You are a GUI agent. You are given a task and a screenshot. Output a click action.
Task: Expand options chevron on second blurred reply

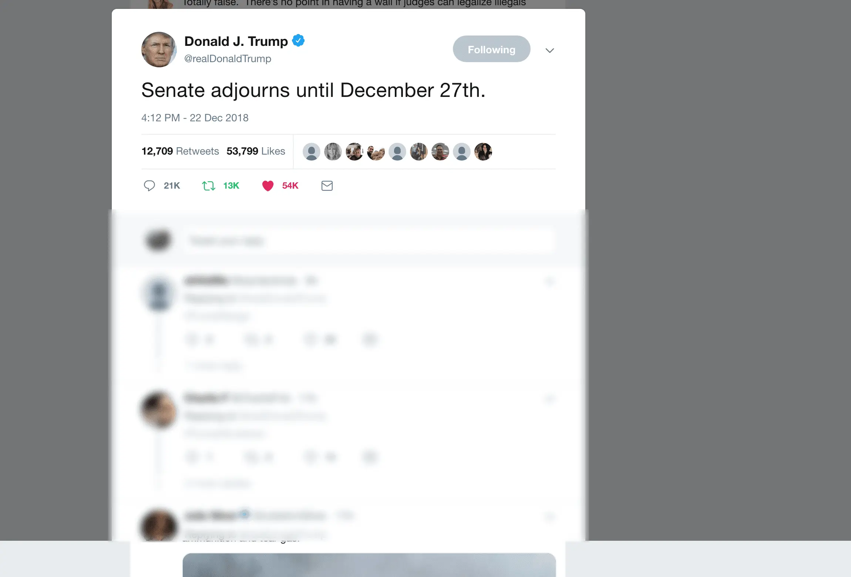[550, 399]
